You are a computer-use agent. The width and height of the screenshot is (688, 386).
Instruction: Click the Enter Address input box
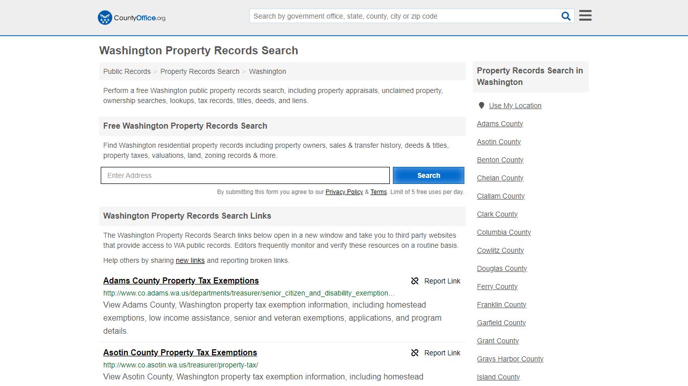click(x=245, y=175)
